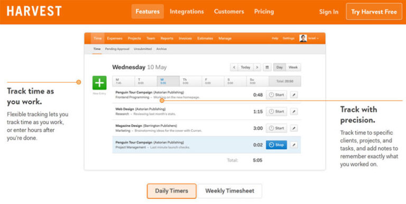The height and width of the screenshot is (204, 406).
Task: Open the Invoices tab
Action: (x=185, y=38)
